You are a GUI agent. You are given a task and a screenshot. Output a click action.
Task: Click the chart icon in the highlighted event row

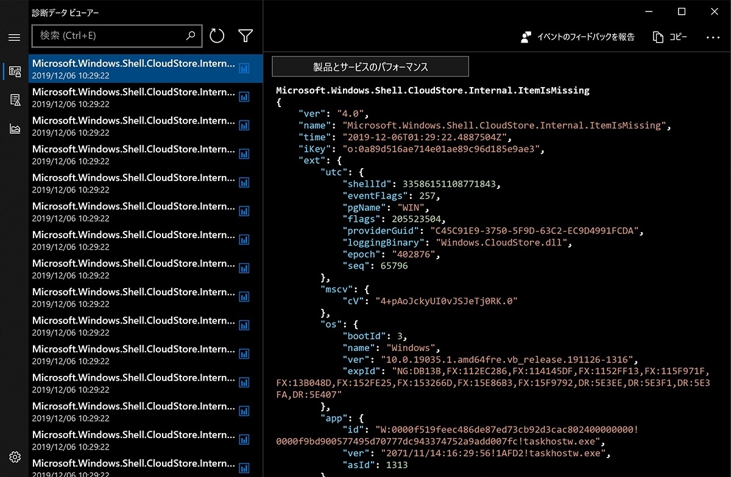pyautogui.click(x=244, y=69)
